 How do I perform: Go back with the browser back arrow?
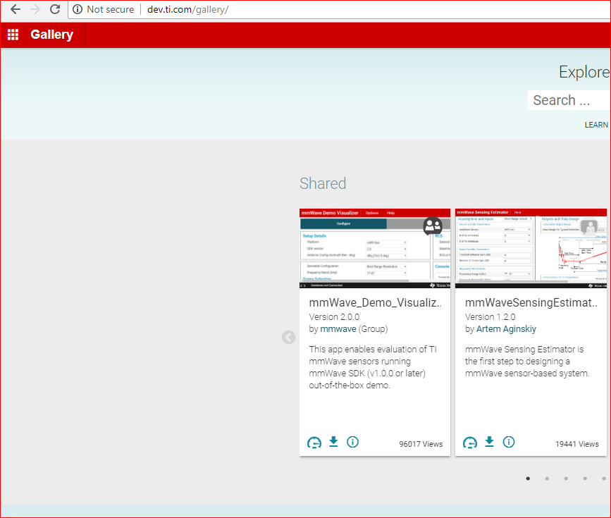pos(16,9)
